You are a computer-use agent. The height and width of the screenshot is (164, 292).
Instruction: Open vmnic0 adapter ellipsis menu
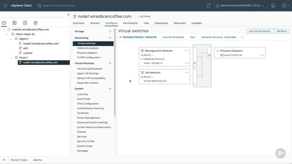(262, 55)
